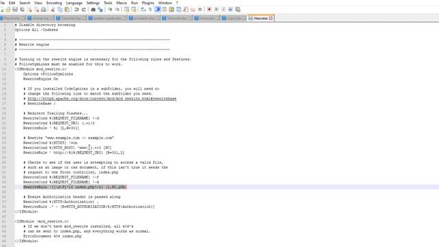439x247 pixels.
Task: Click the line 'RewriteEngine On'
Action: point(40,79)
